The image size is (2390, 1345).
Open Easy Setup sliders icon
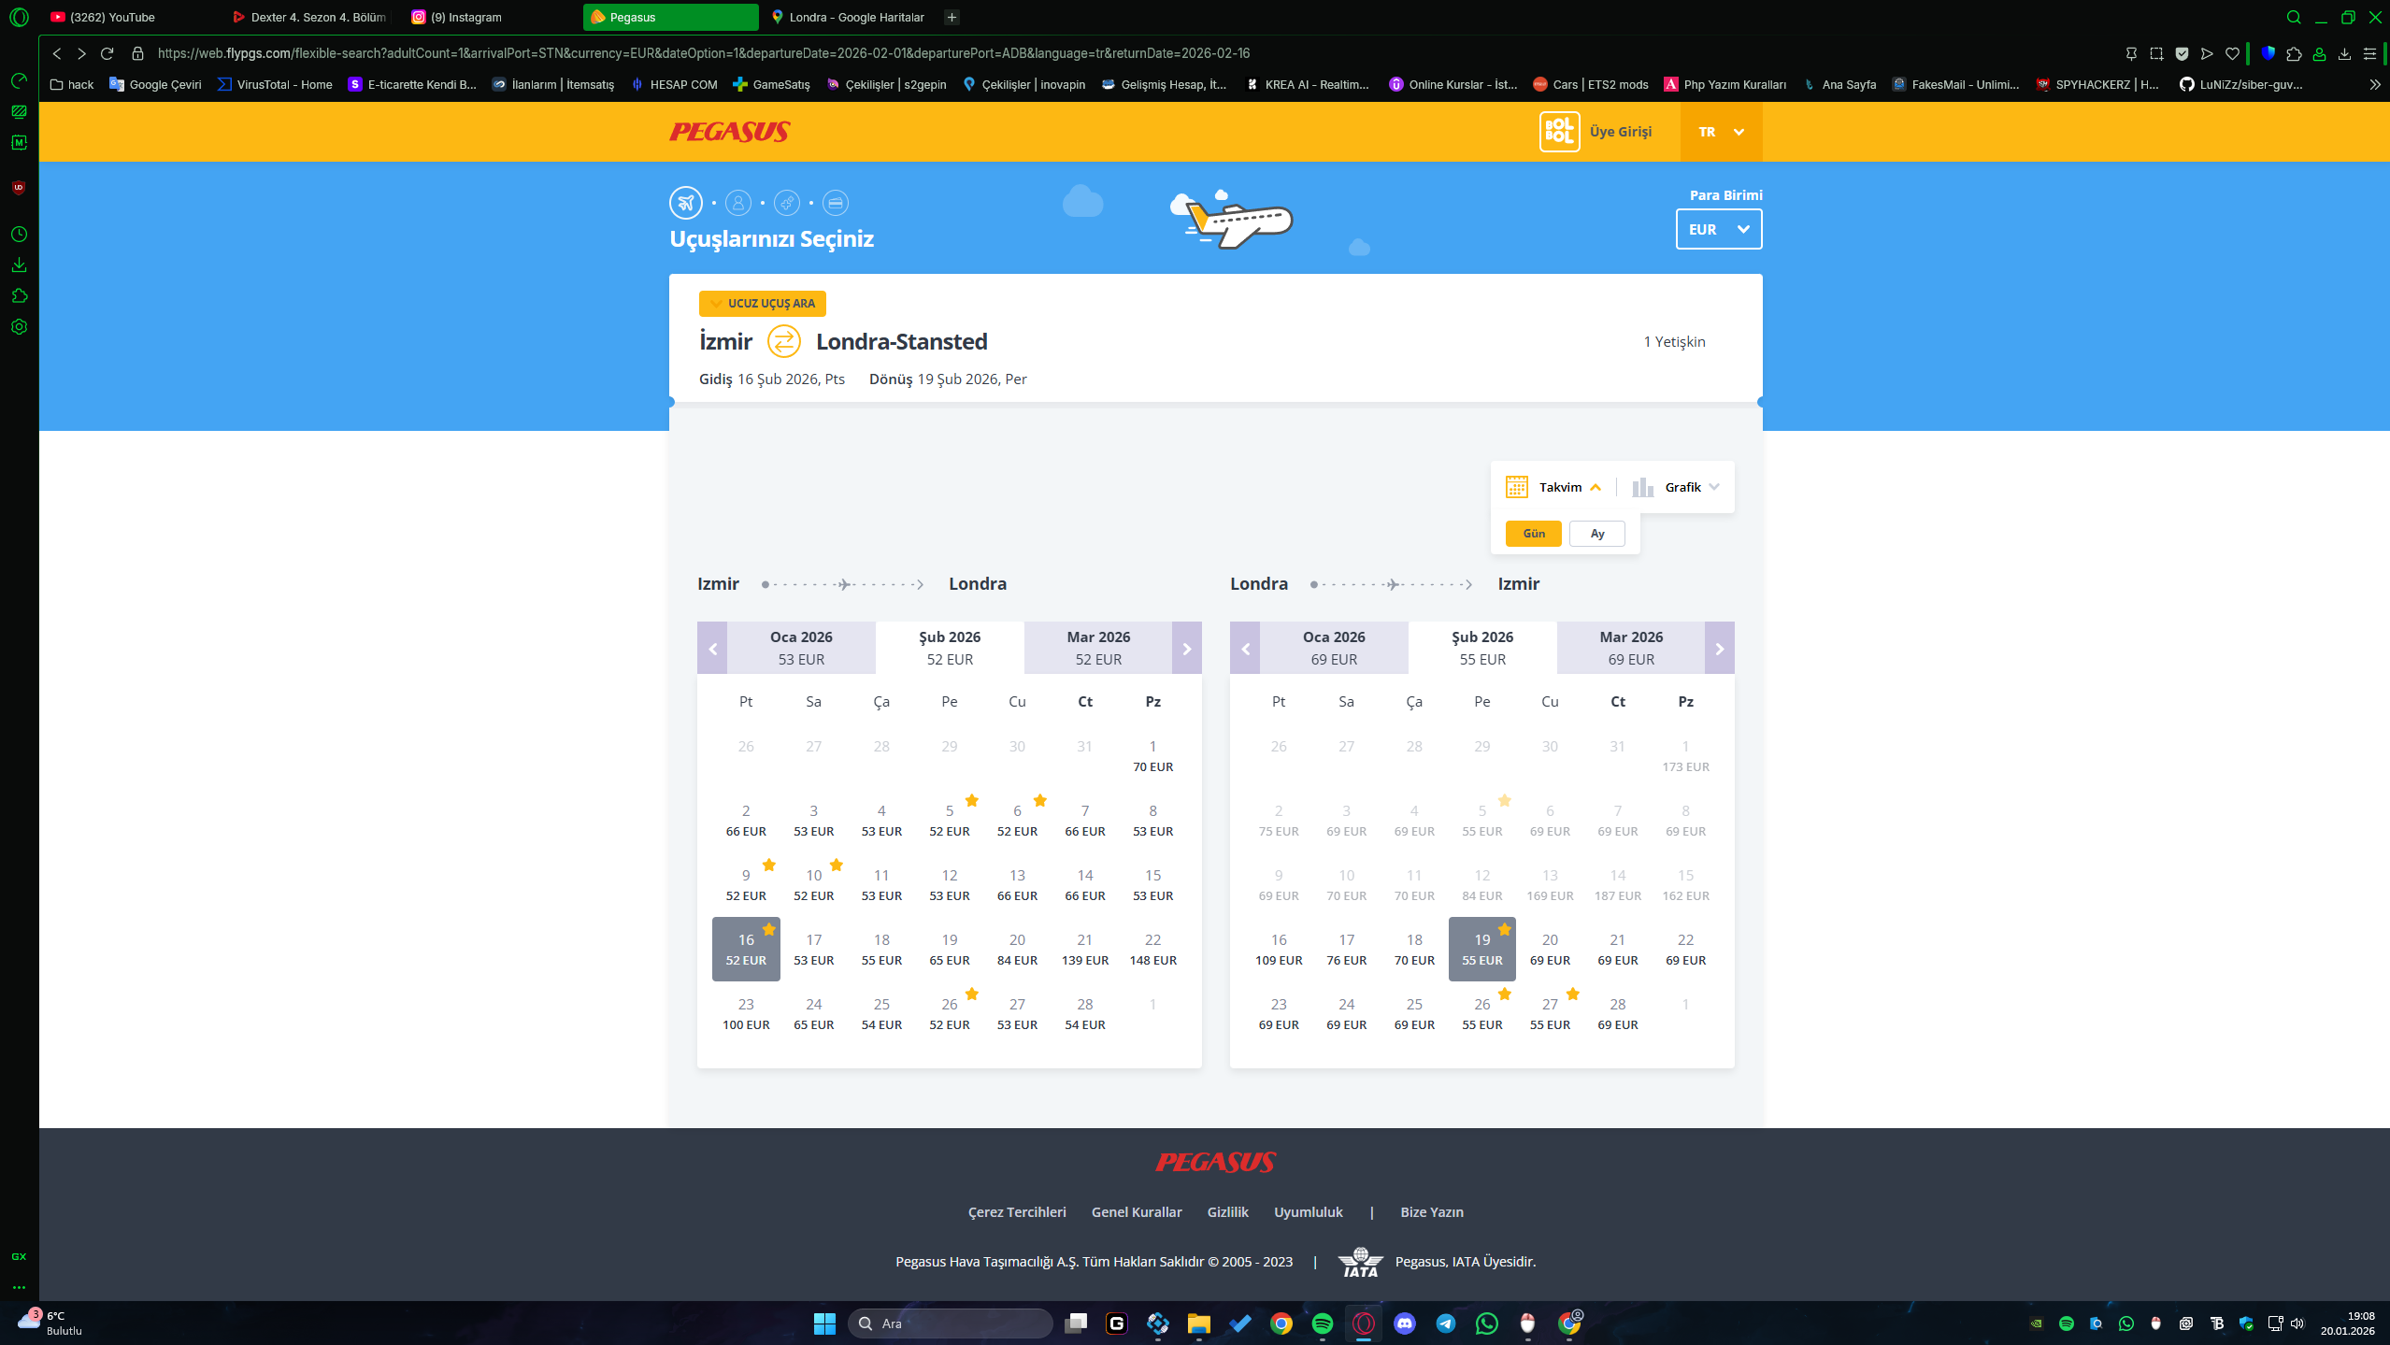tap(2369, 53)
